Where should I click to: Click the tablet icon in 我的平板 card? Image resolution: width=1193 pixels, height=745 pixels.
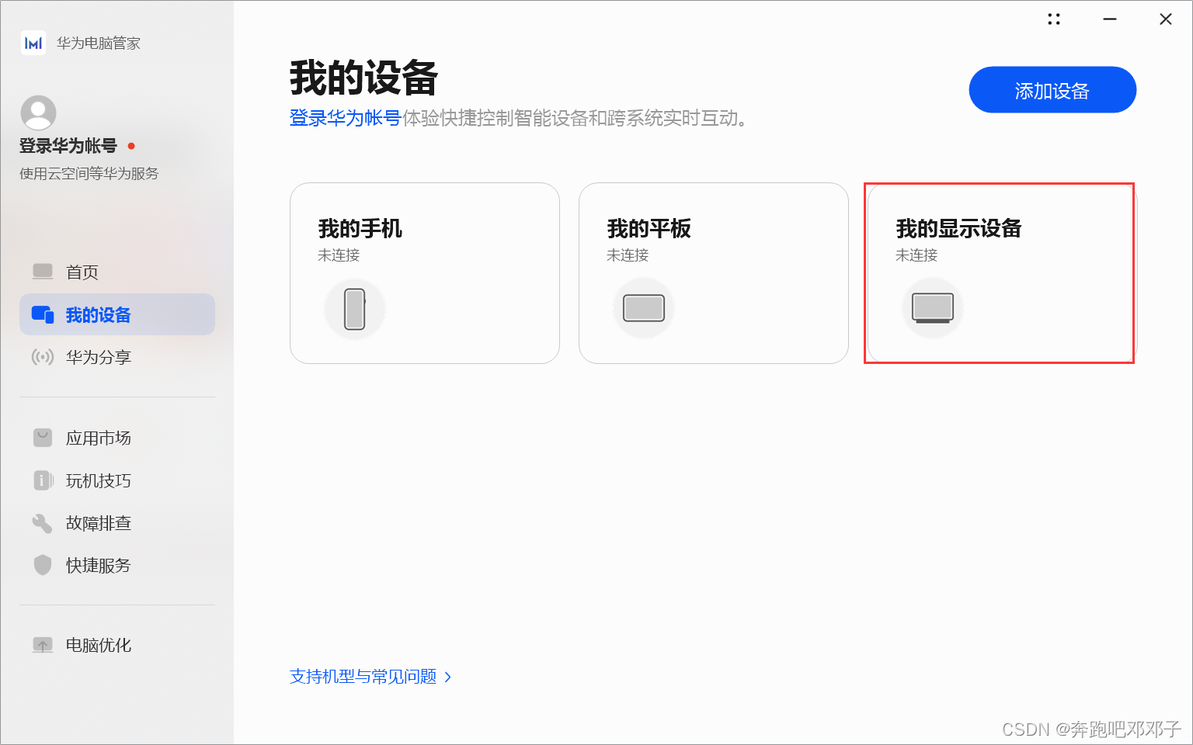pyautogui.click(x=644, y=309)
